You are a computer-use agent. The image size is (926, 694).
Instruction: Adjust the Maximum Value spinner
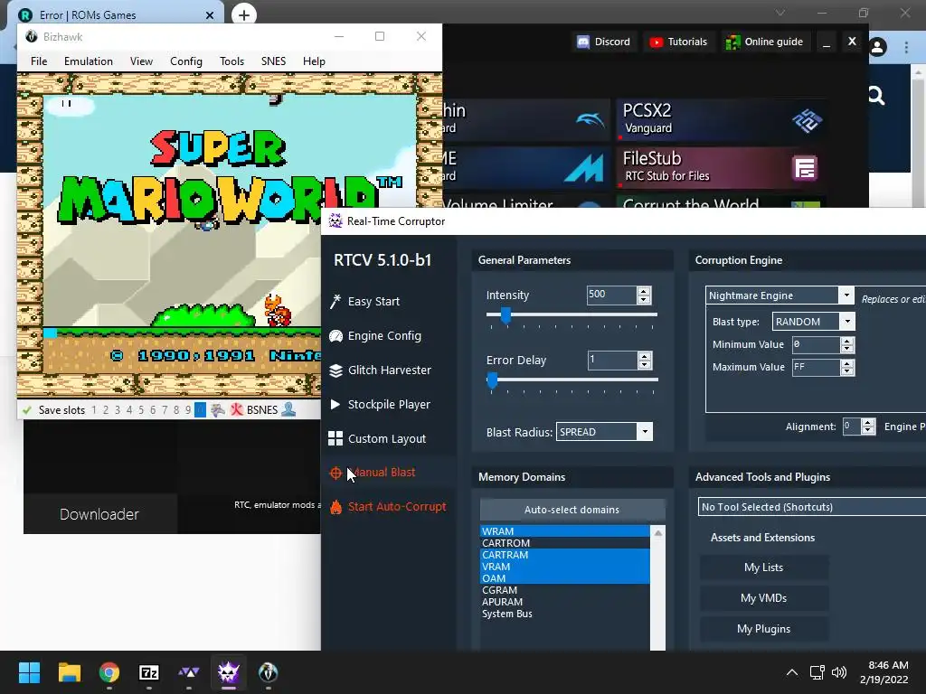(846, 367)
